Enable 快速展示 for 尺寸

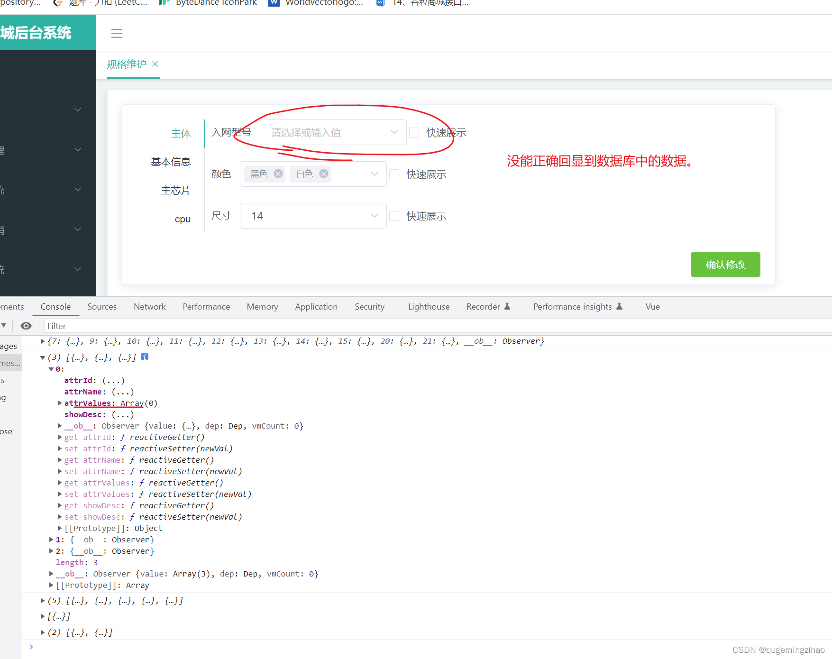click(x=394, y=216)
